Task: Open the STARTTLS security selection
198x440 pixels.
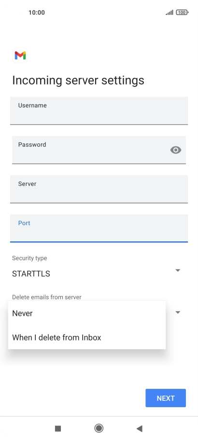Action: pyautogui.click(x=31, y=273)
